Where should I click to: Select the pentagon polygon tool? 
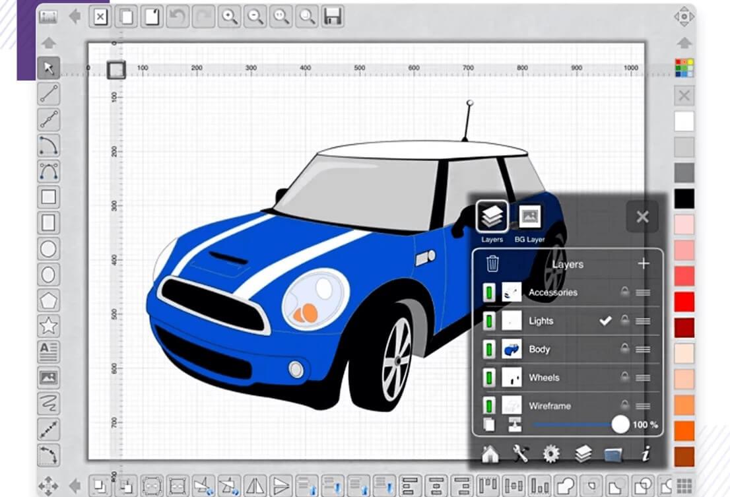point(48,300)
